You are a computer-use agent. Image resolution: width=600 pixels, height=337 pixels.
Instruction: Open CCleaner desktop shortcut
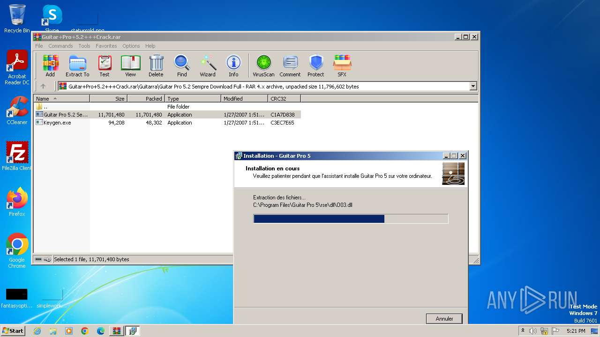pos(17,110)
